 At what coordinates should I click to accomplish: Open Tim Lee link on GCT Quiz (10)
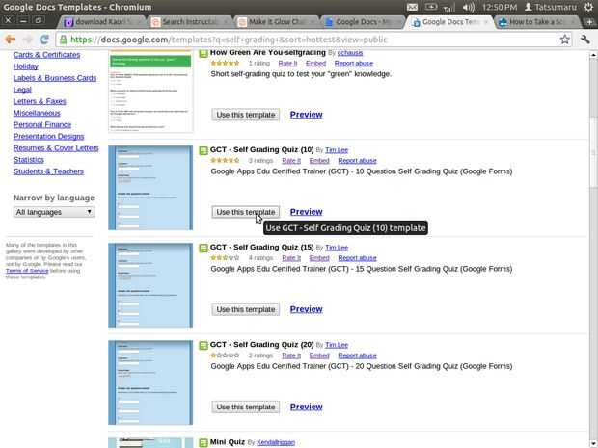[337, 150]
